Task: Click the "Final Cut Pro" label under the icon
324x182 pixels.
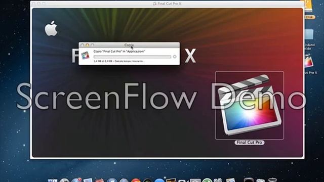Action: pos(250,143)
